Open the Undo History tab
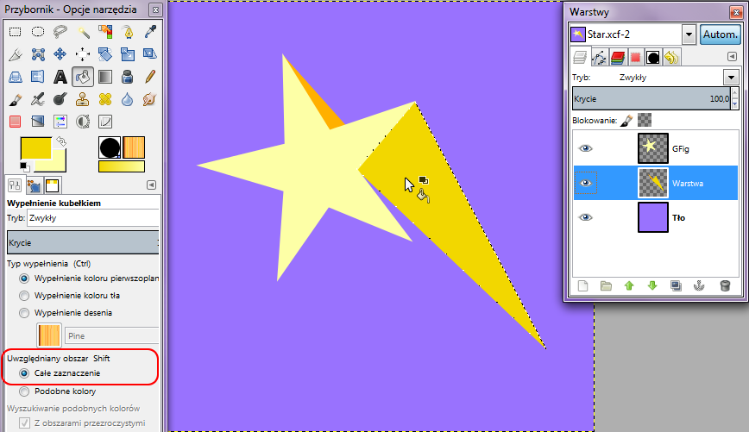 tap(671, 58)
